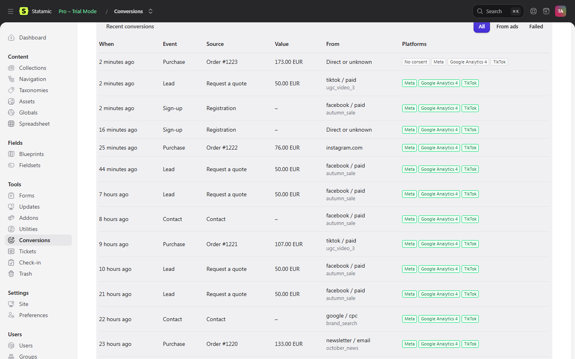Click Order #1221 source cell
Viewport: 575px width, 359px height.
[222, 244]
